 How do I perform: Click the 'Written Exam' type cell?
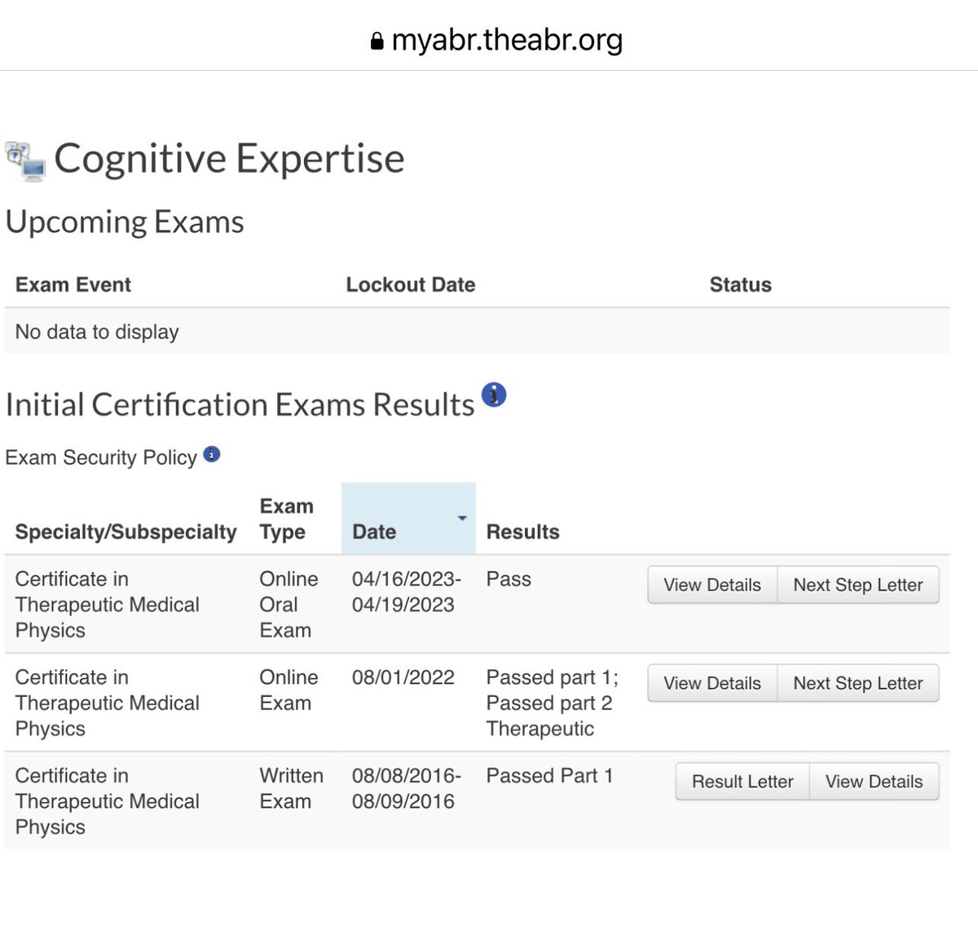click(291, 788)
